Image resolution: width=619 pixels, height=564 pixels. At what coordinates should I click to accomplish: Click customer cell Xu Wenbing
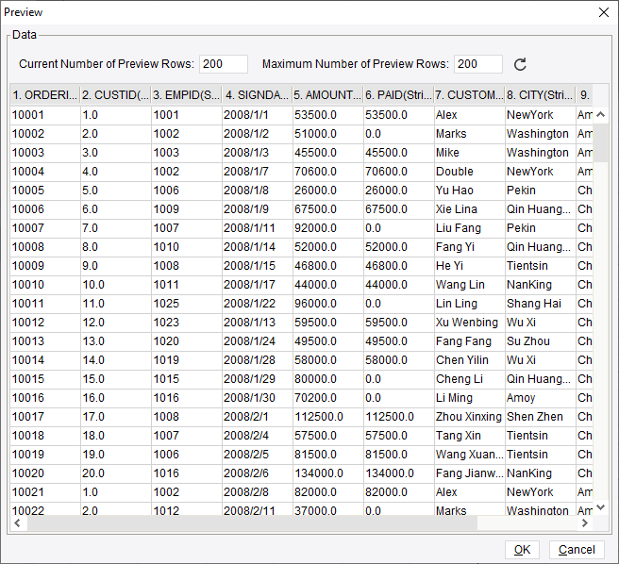(x=469, y=323)
